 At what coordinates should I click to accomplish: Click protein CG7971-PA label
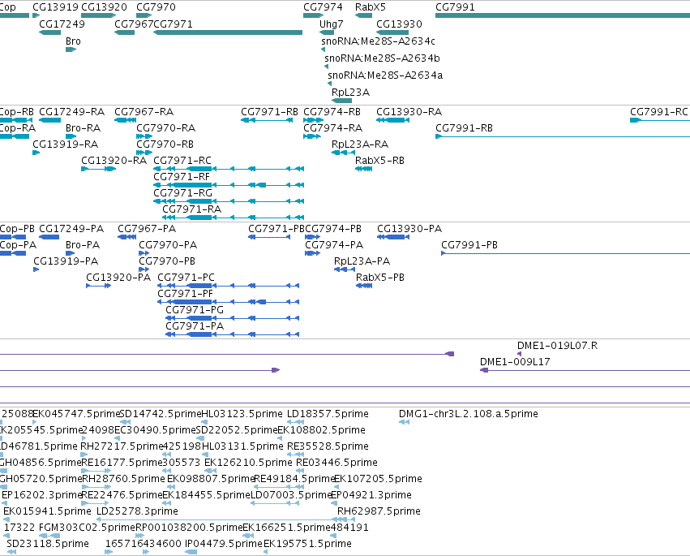click(x=195, y=326)
